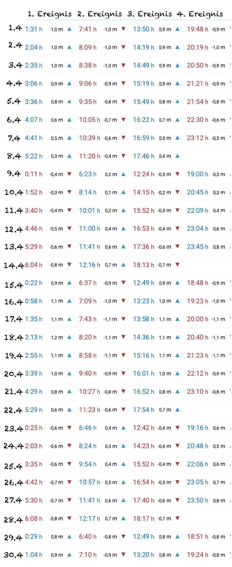Click the 22:30 h low tide time
This screenshot has height=567, width=232.
point(197,120)
